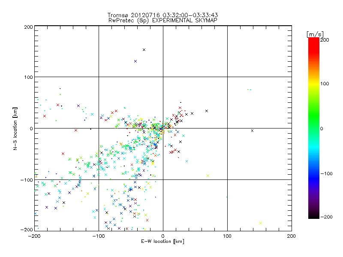This screenshot has width=343, height=257.
Task: Click the x-axis tick label '-100'
Action: (x=98, y=236)
